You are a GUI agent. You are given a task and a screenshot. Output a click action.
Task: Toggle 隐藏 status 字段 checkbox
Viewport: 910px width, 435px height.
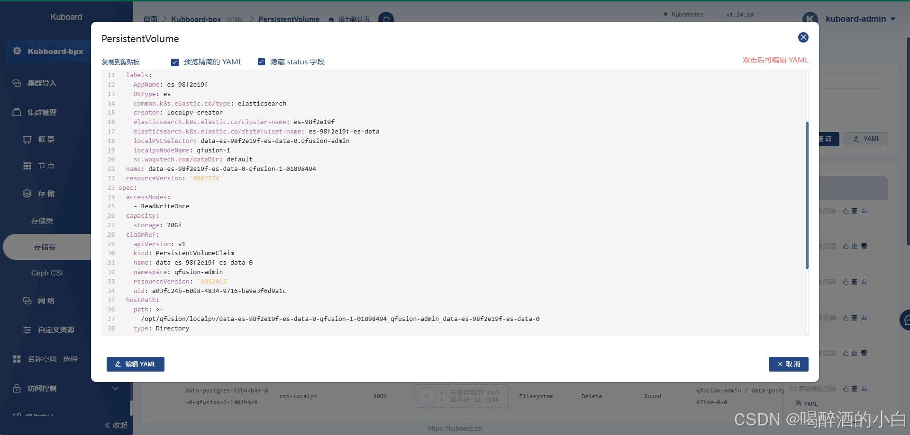pos(261,62)
